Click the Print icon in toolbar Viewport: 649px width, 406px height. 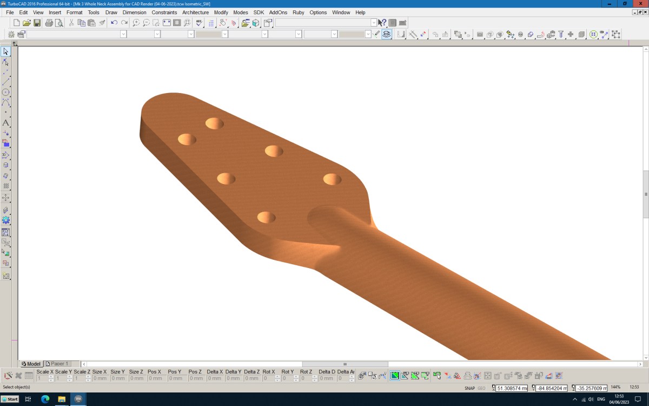(x=49, y=23)
